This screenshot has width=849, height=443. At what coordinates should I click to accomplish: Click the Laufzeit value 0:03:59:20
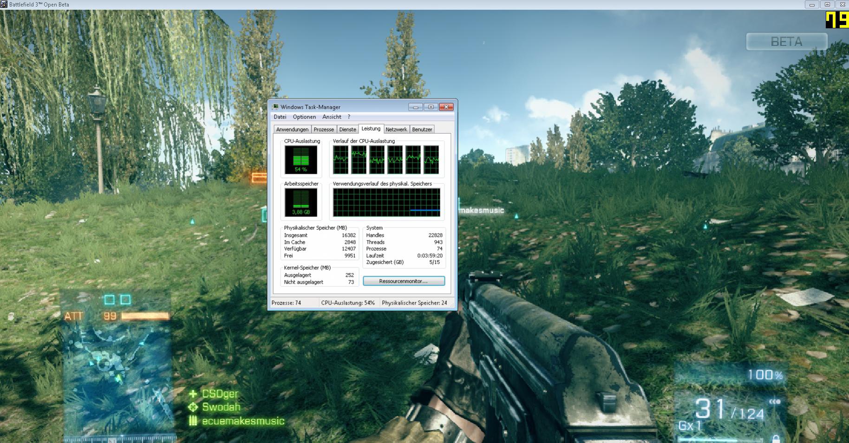(x=430, y=255)
